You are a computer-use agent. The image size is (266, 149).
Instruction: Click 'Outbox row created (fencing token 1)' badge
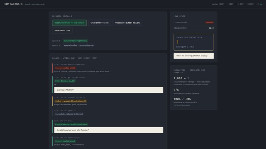pos(71,101)
